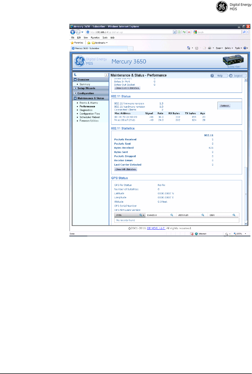
Task: Click the navigation up-level arrow icon
Action: coord(75,75)
